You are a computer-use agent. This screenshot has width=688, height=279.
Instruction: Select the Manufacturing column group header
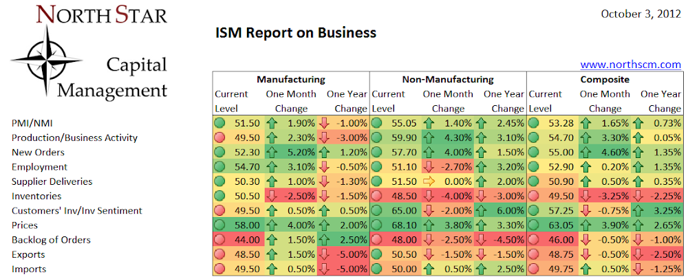coord(291,79)
